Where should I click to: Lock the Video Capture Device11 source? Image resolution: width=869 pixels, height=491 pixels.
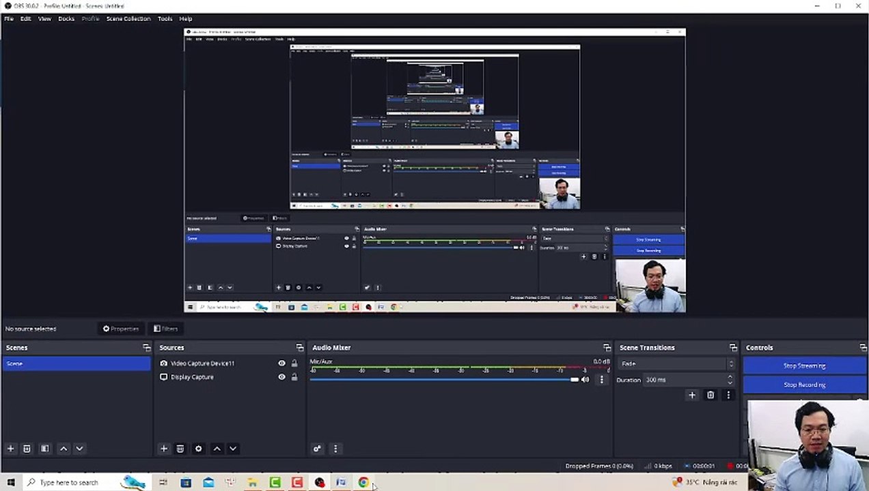pyautogui.click(x=294, y=363)
